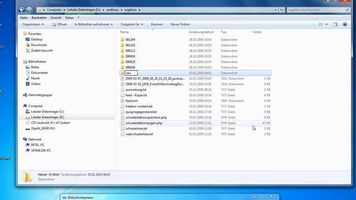Sort by Änderungsdatum column header

tap(201, 32)
